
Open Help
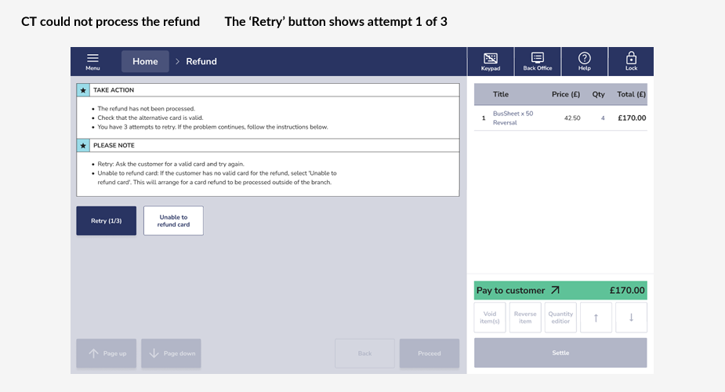click(585, 61)
